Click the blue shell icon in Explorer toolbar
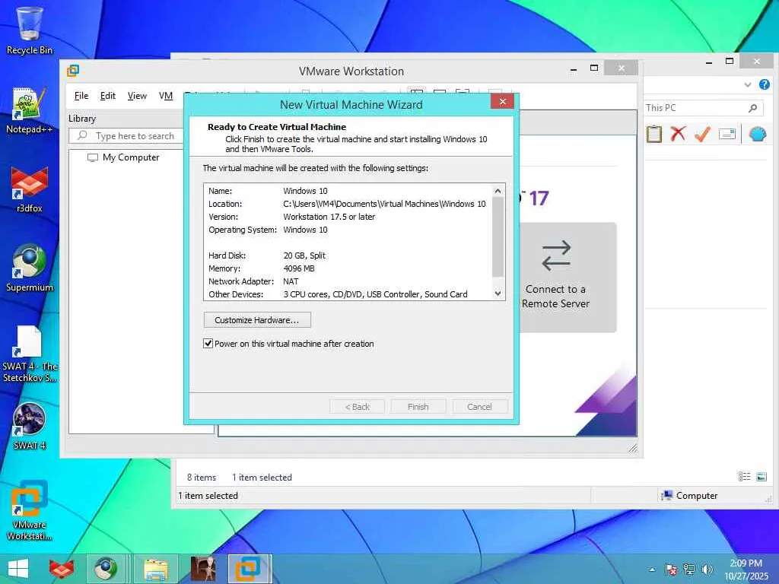This screenshot has width=779, height=584. pos(757,134)
